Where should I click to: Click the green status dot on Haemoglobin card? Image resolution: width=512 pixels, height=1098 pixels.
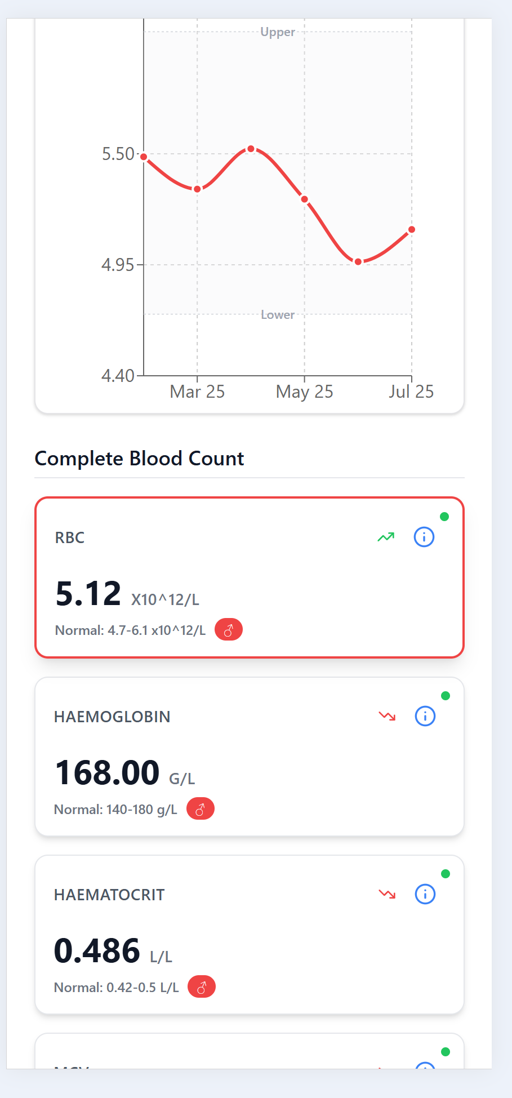(446, 696)
